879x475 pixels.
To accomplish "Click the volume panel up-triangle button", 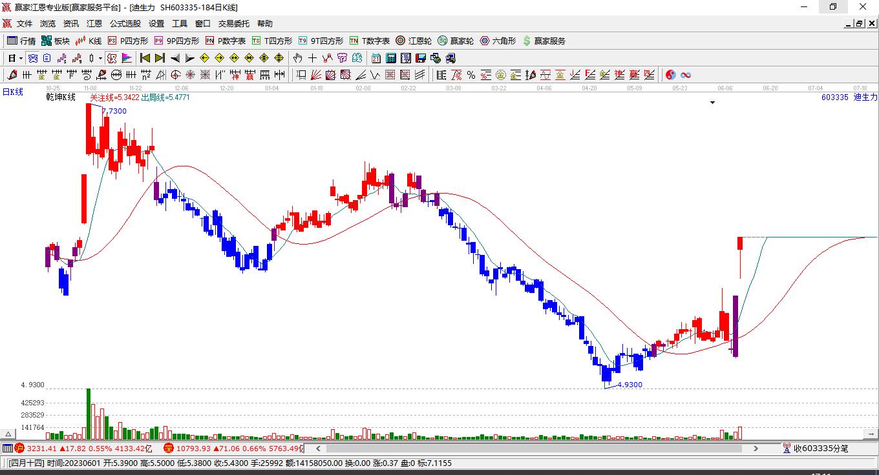I will coord(9,434).
